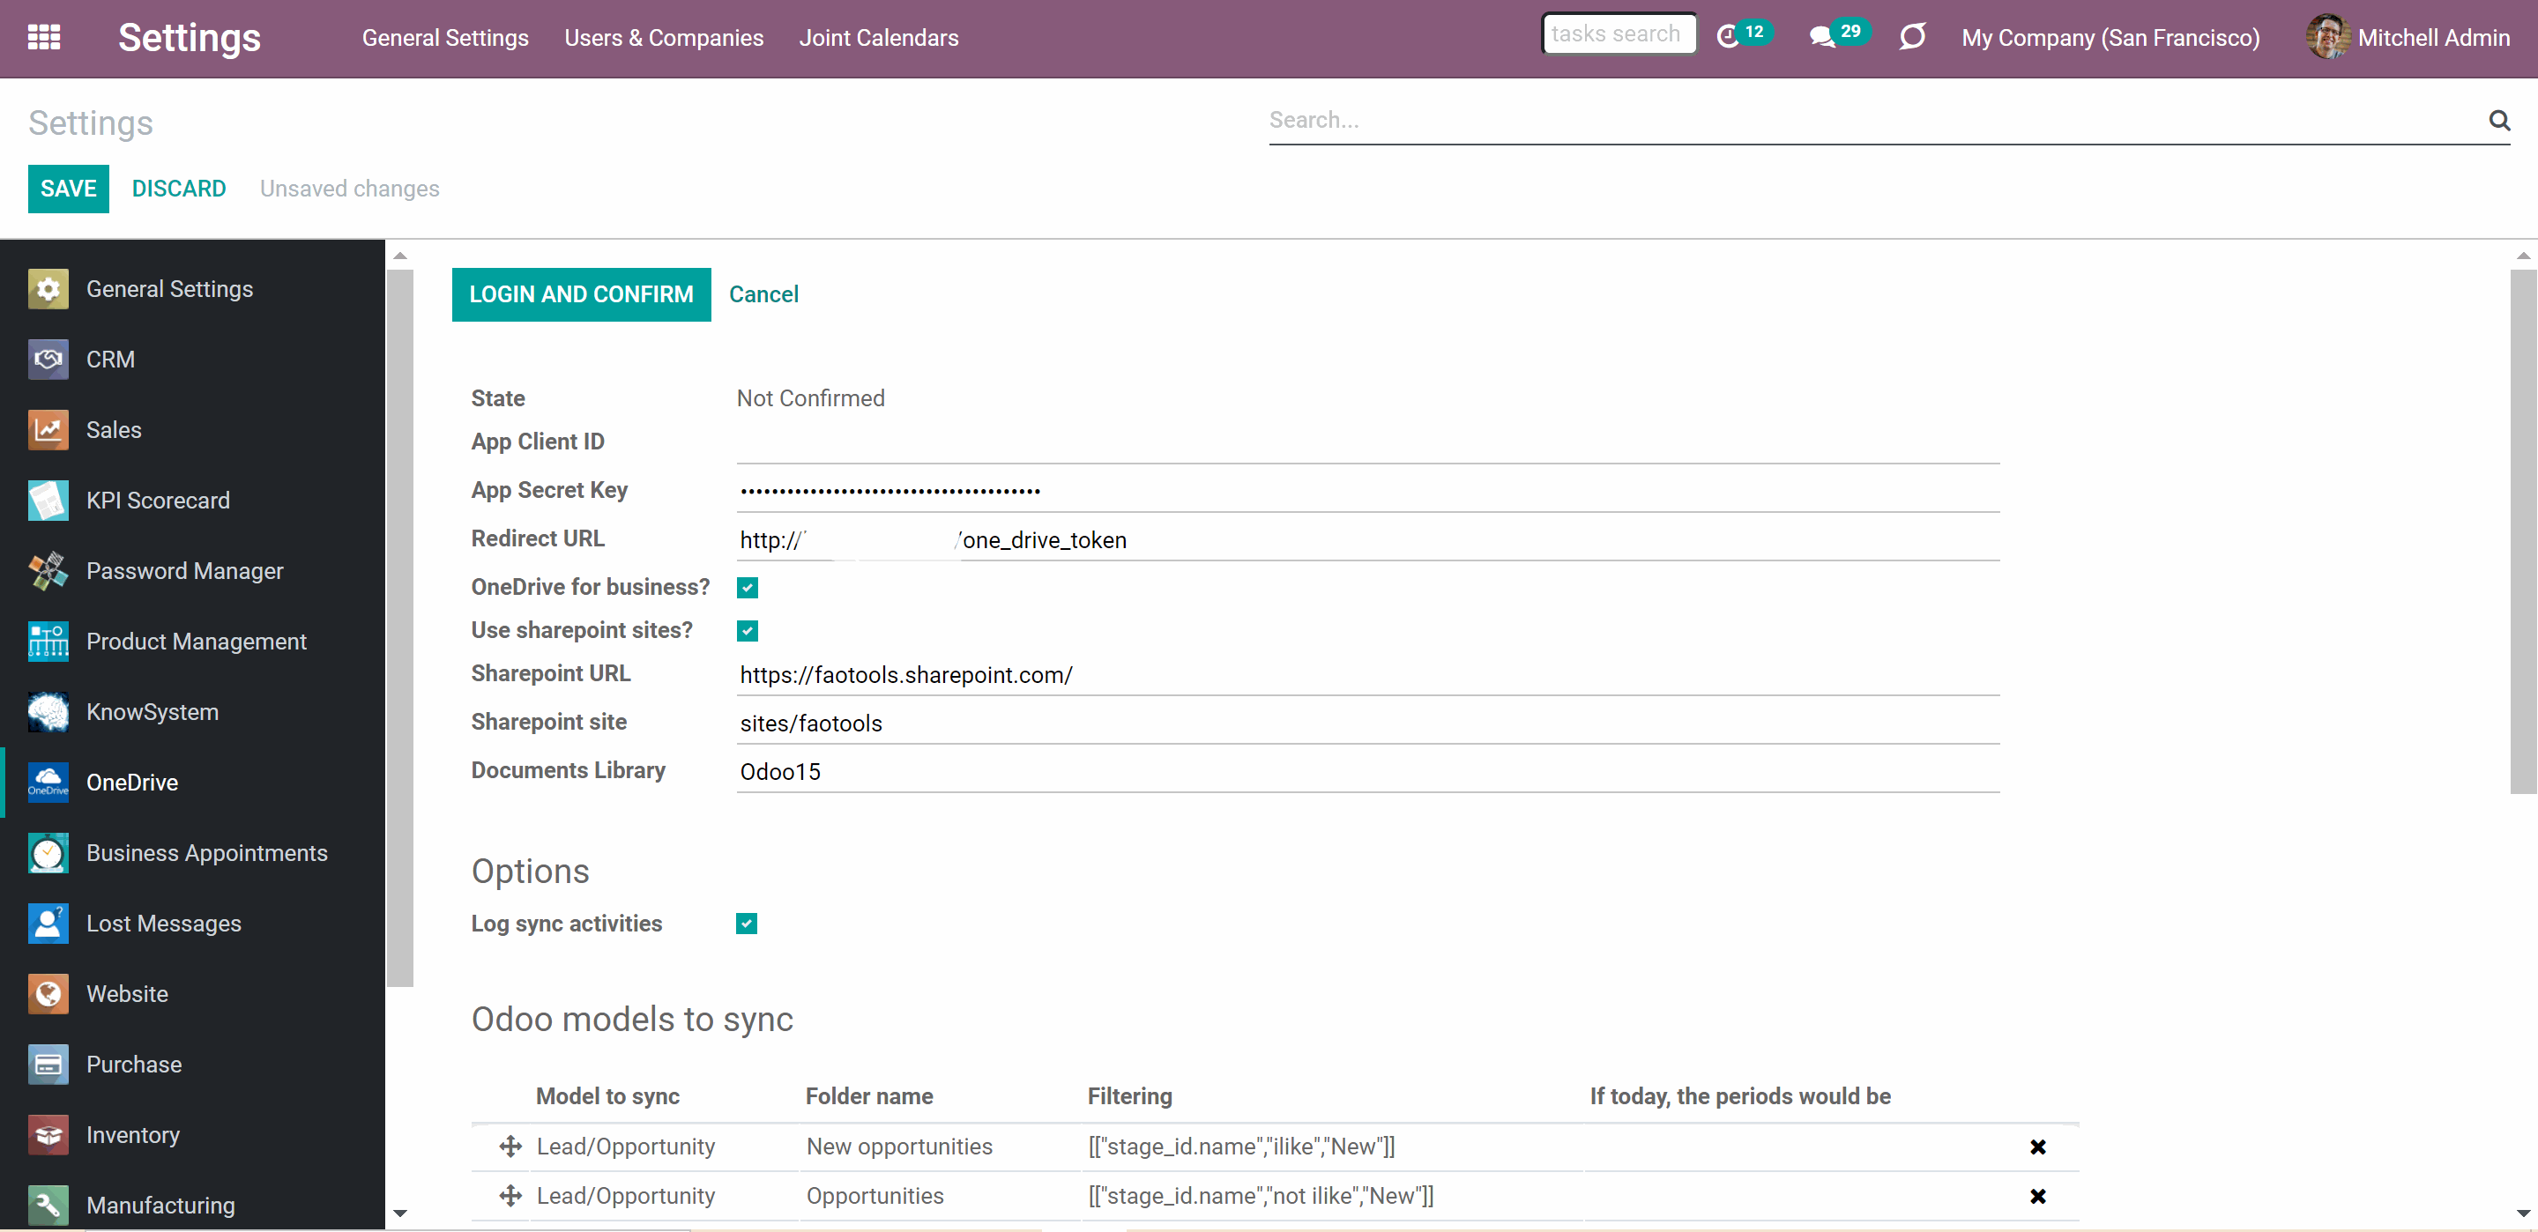Click the Website globe icon
The width and height of the screenshot is (2538, 1232).
48,994
